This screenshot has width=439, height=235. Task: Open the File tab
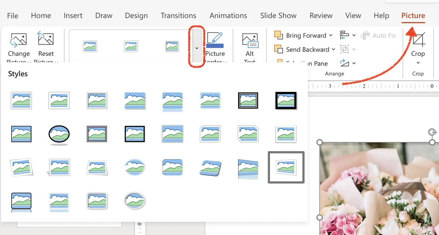12,16
